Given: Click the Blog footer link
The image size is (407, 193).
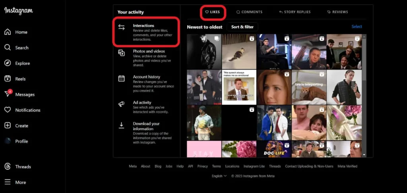Looking at the screenshot, I should tap(158, 166).
